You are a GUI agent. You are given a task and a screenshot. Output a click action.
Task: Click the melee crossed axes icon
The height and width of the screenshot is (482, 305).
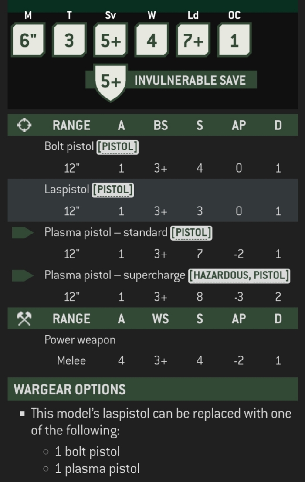24,319
